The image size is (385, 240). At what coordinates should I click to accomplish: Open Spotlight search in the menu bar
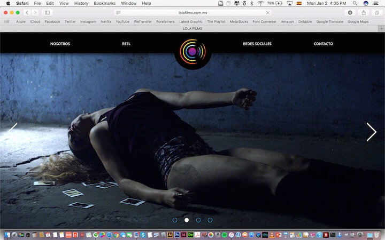click(x=355, y=3)
